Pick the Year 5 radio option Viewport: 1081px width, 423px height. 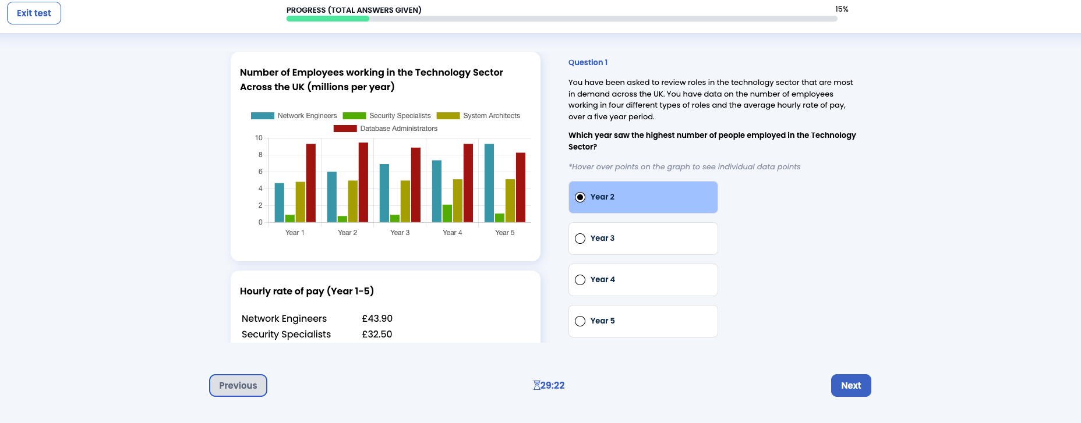(580, 321)
